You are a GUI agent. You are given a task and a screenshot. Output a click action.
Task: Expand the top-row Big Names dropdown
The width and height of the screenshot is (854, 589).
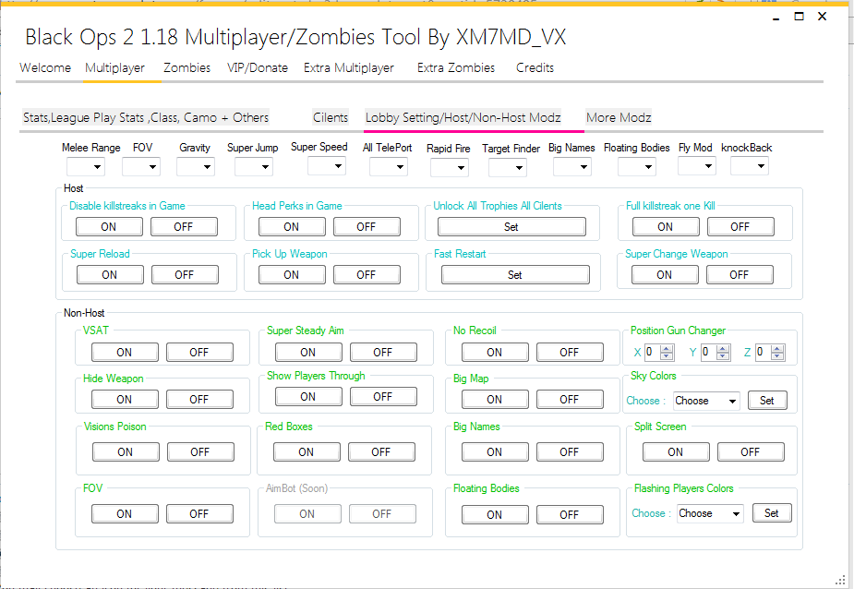tap(571, 167)
